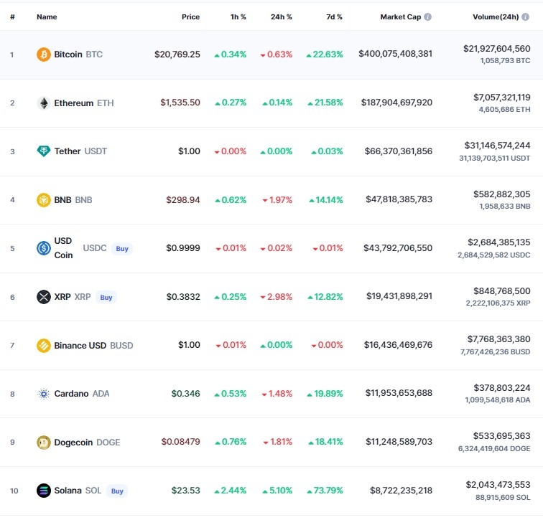Viewport: 543px width, 520px height.
Task: Open the Binance USD name link
Action: [80, 346]
